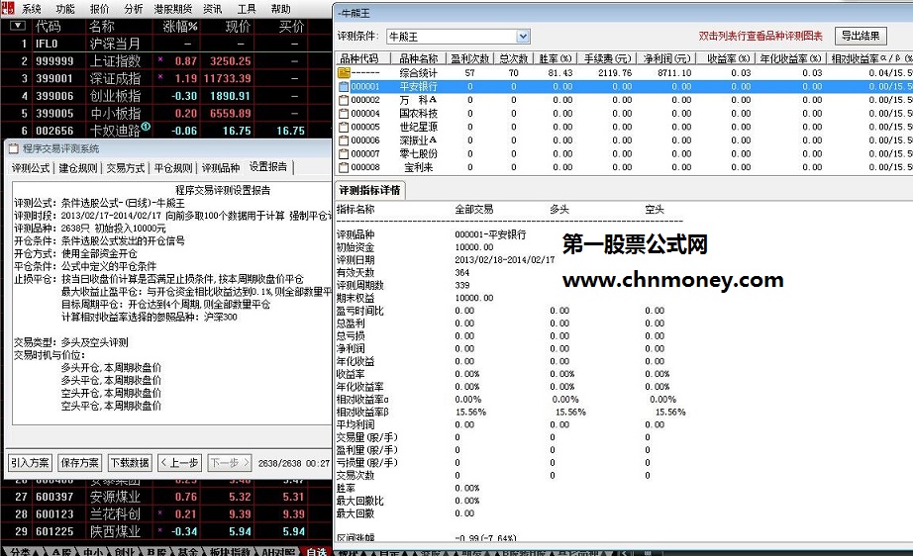The image size is (913, 556).
Task: Sort by the 总次数 column header
Action: [x=514, y=58]
